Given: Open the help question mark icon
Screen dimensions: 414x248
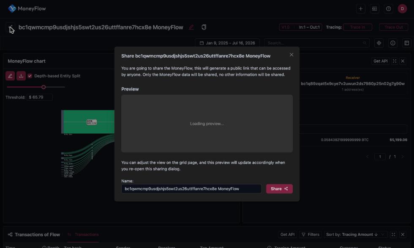Looking at the screenshot, I should tap(388, 9).
